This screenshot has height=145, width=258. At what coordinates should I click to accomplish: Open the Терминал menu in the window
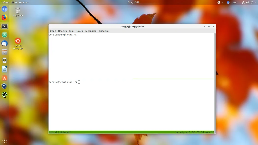[x=91, y=31]
